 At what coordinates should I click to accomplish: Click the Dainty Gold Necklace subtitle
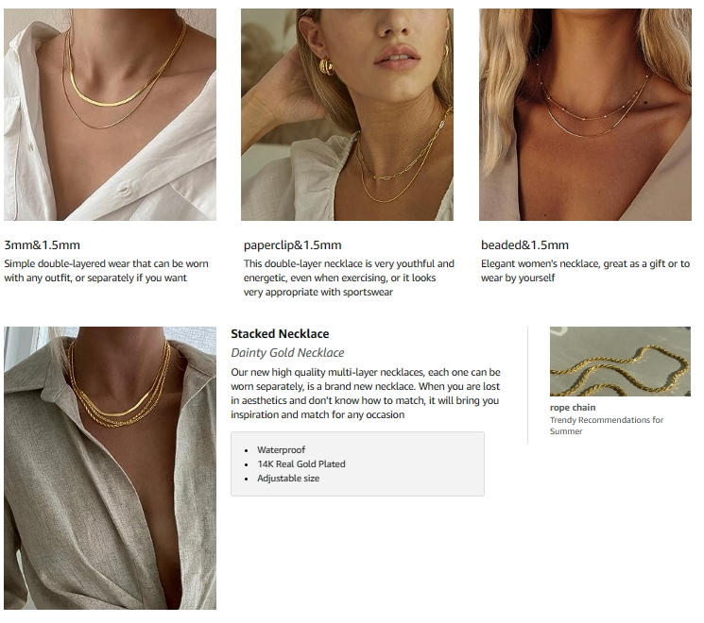[287, 352]
